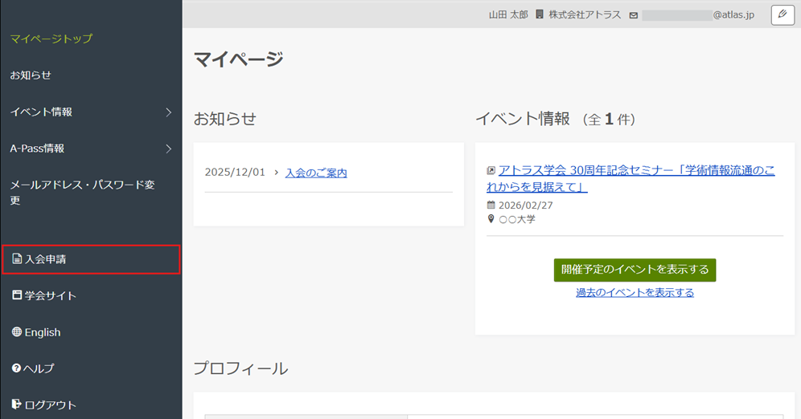This screenshot has height=419, width=801.
Task: Click the question mark icon beside ヘルプ
Action: tap(16, 368)
